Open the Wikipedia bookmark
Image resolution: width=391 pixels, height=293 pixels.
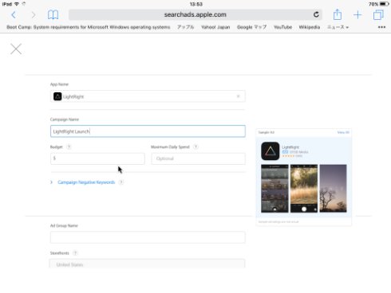coord(310,27)
